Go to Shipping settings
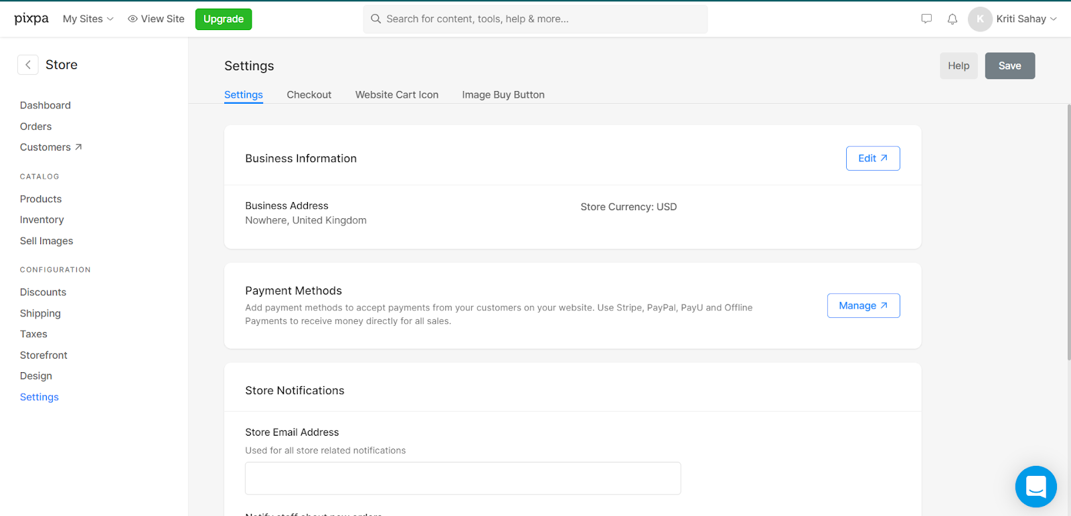The image size is (1071, 516). (40, 313)
